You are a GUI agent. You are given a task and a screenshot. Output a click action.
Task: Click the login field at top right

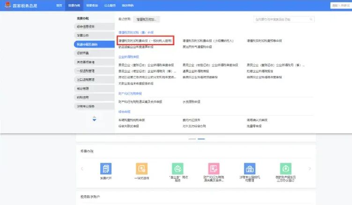[x=341, y=6]
